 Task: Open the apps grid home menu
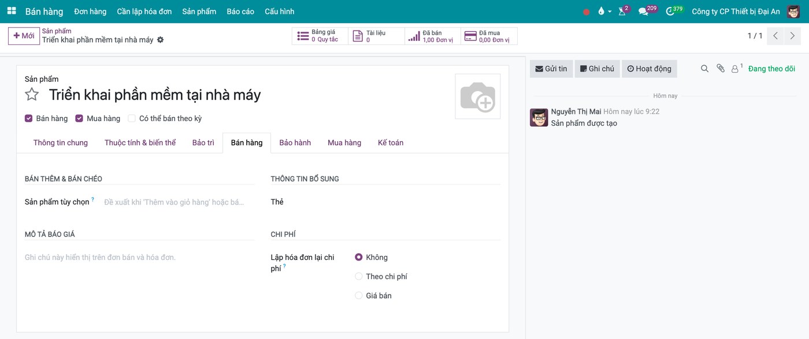click(x=12, y=11)
